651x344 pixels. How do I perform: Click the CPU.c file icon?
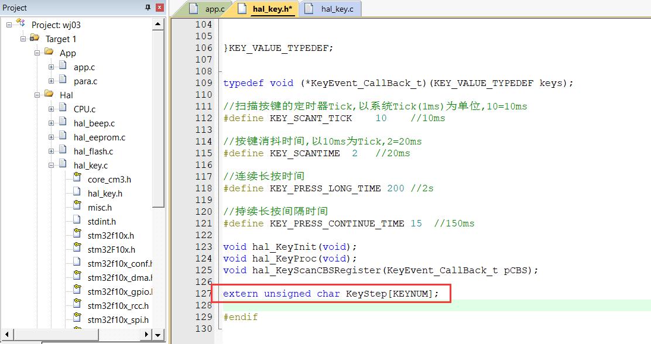pos(63,108)
